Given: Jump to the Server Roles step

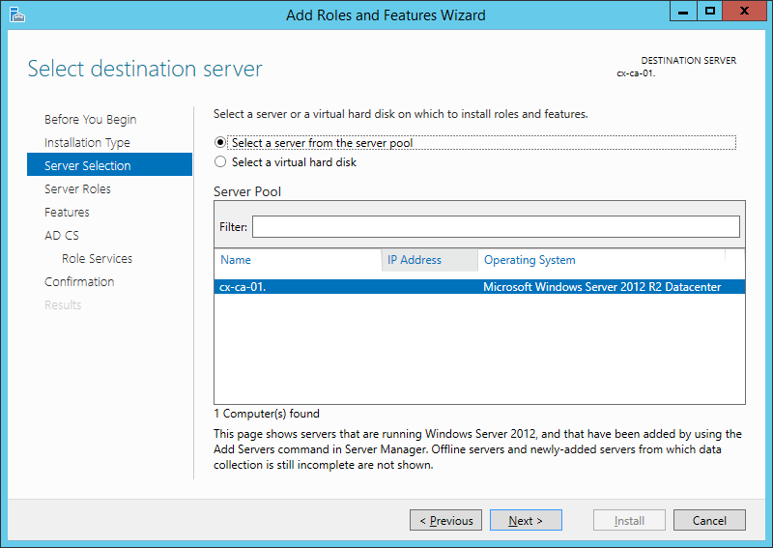Looking at the screenshot, I should (77, 189).
